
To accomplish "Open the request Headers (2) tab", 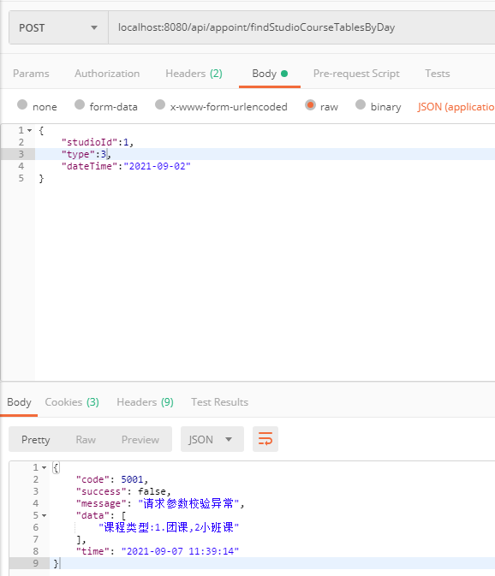I will pyautogui.click(x=194, y=74).
